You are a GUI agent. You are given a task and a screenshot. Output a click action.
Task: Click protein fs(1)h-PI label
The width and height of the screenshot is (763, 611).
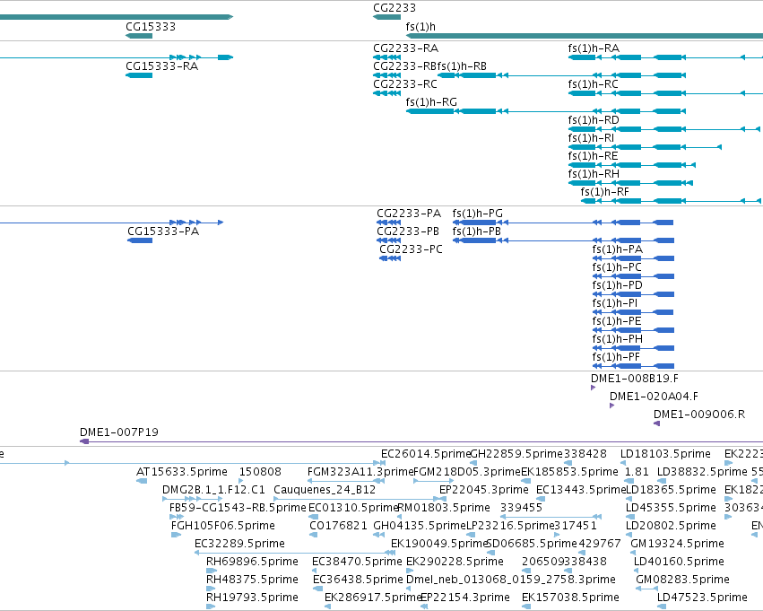pos(614,303)
